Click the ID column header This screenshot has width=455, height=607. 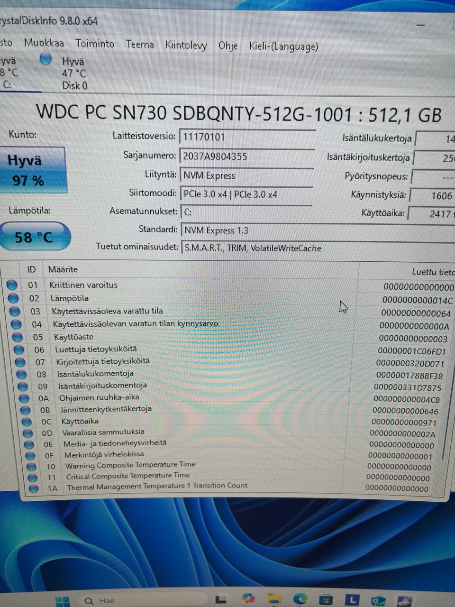31,269
